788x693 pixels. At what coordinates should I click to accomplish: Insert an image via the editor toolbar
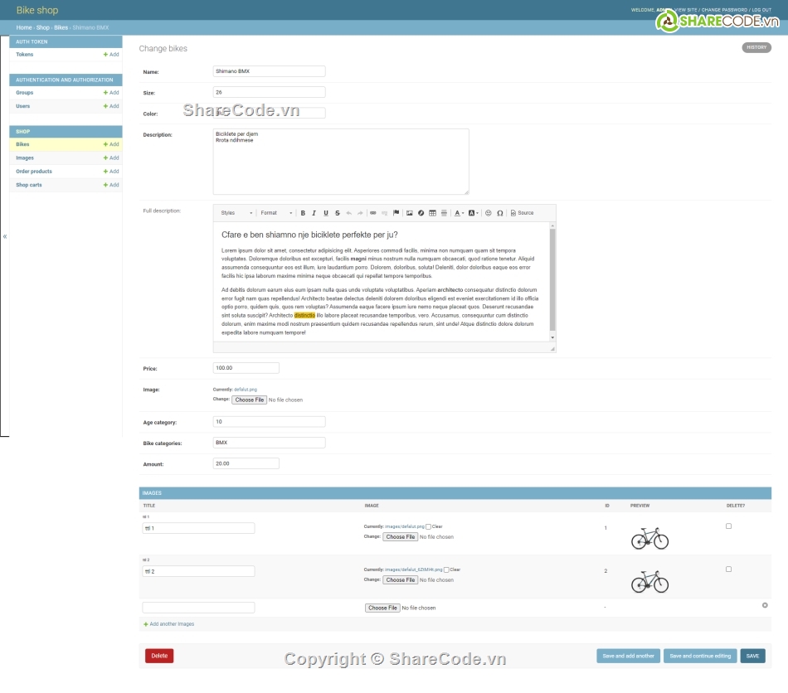tap(409, 213)
